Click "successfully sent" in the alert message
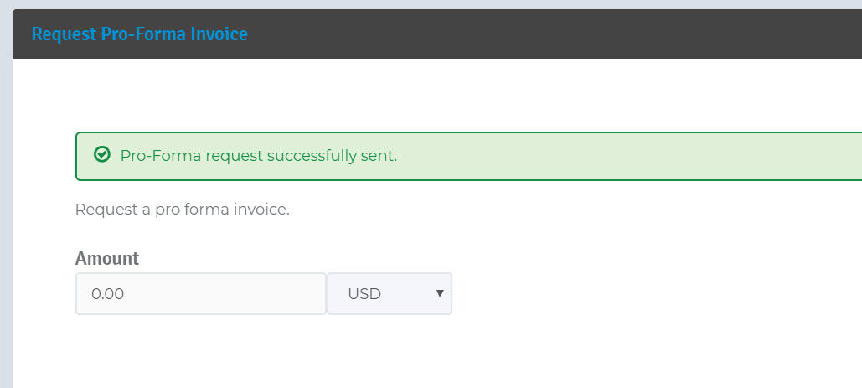The image size is (862, 388). pos(332,156)
